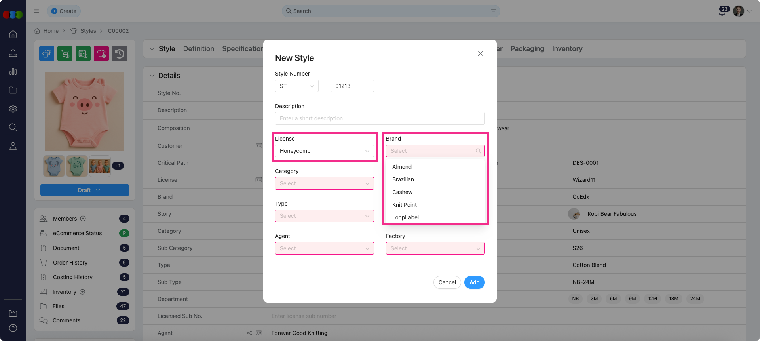Viewport: 760px width, 341px height.
Task: Open the ST style prefix dropdown
Action: [x=296, y=86]
